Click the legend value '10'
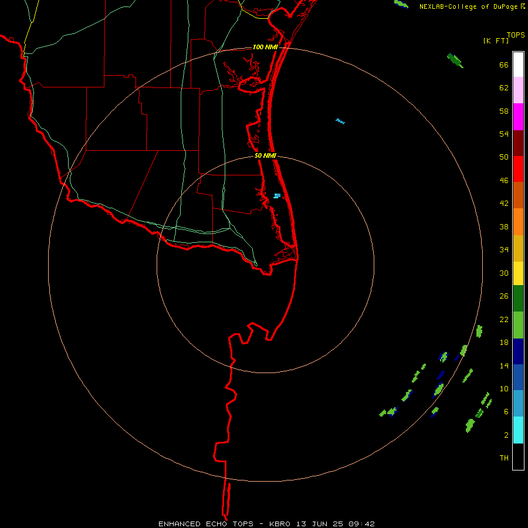The height and width of the screenshot is (528, 528). pos(504,388)
